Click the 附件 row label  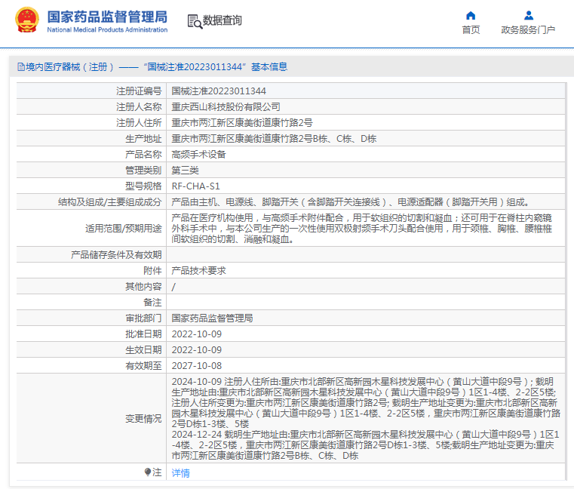click(152, 270)
